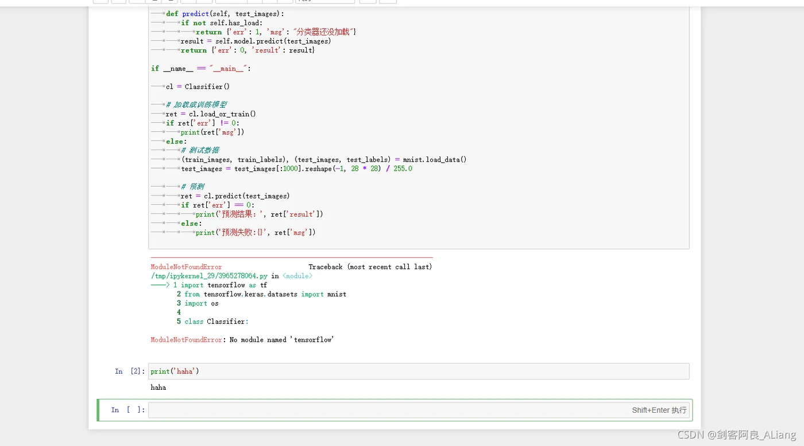
Task: Click the if ret['err'] == 0 line
Action: pyautogui.click(x=218, y=205)
